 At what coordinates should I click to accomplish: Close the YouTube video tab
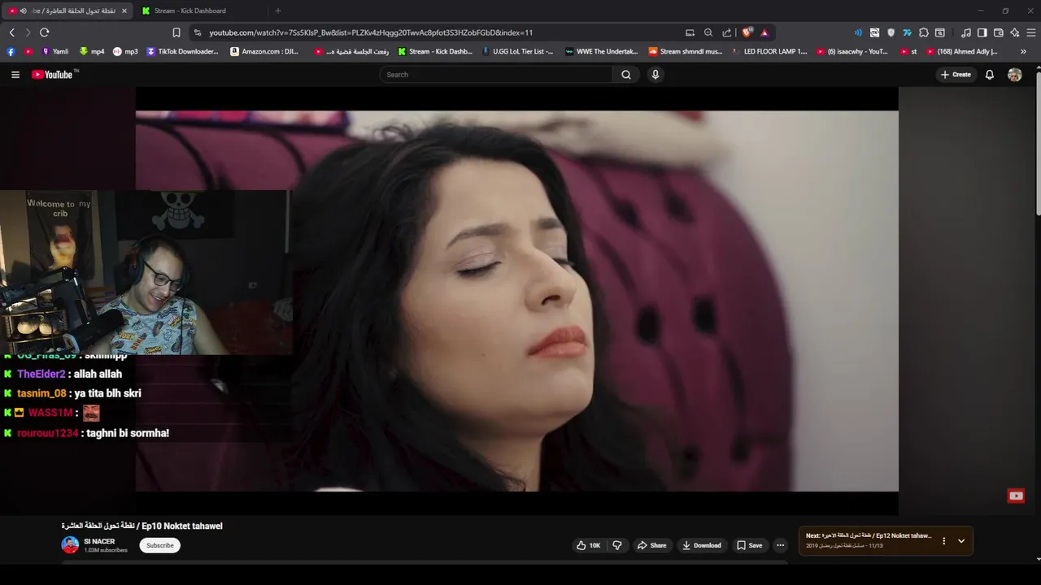point(124,11)
